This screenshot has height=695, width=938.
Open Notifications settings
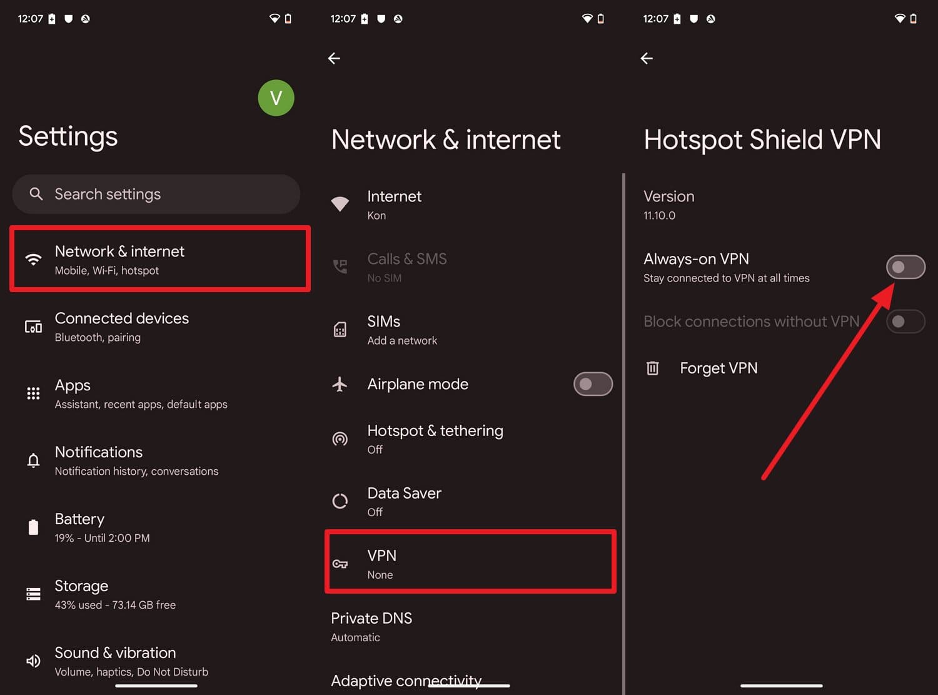[x=156, y=460]
